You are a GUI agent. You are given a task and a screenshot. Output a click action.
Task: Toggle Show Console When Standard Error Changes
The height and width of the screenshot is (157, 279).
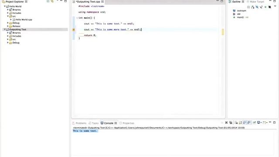[x=249, y=123]
